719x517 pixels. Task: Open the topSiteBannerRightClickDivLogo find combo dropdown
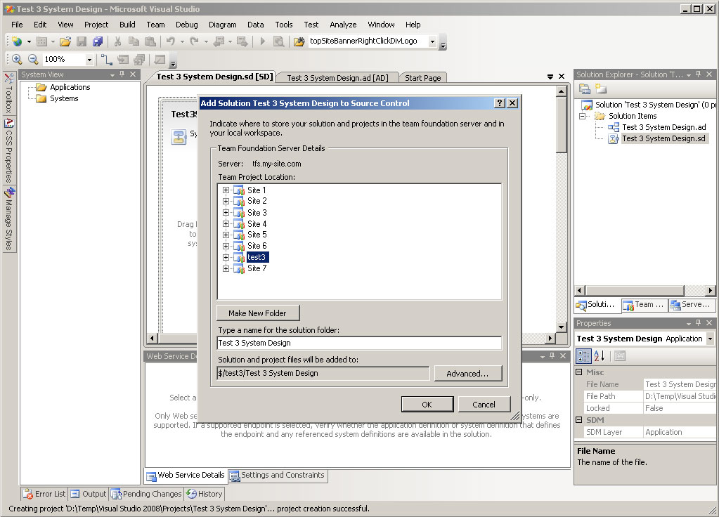(x=432, y=41)
